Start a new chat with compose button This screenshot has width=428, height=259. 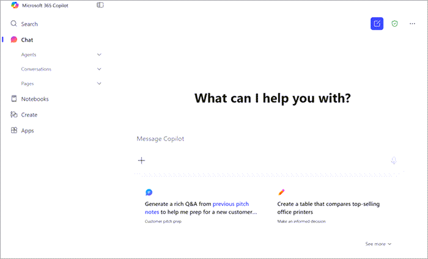(x=377, y=24)
